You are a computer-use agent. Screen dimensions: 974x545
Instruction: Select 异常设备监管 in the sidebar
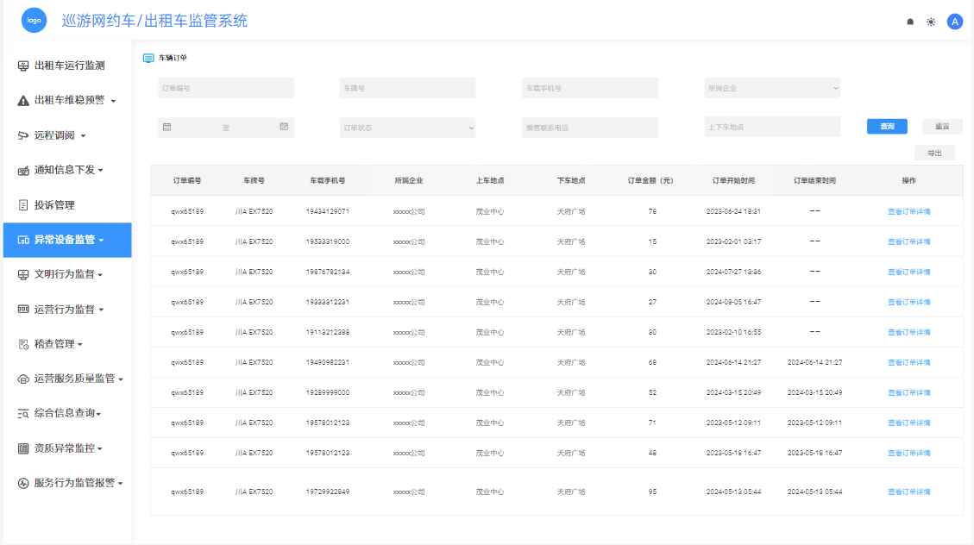(x=67, y=240)
